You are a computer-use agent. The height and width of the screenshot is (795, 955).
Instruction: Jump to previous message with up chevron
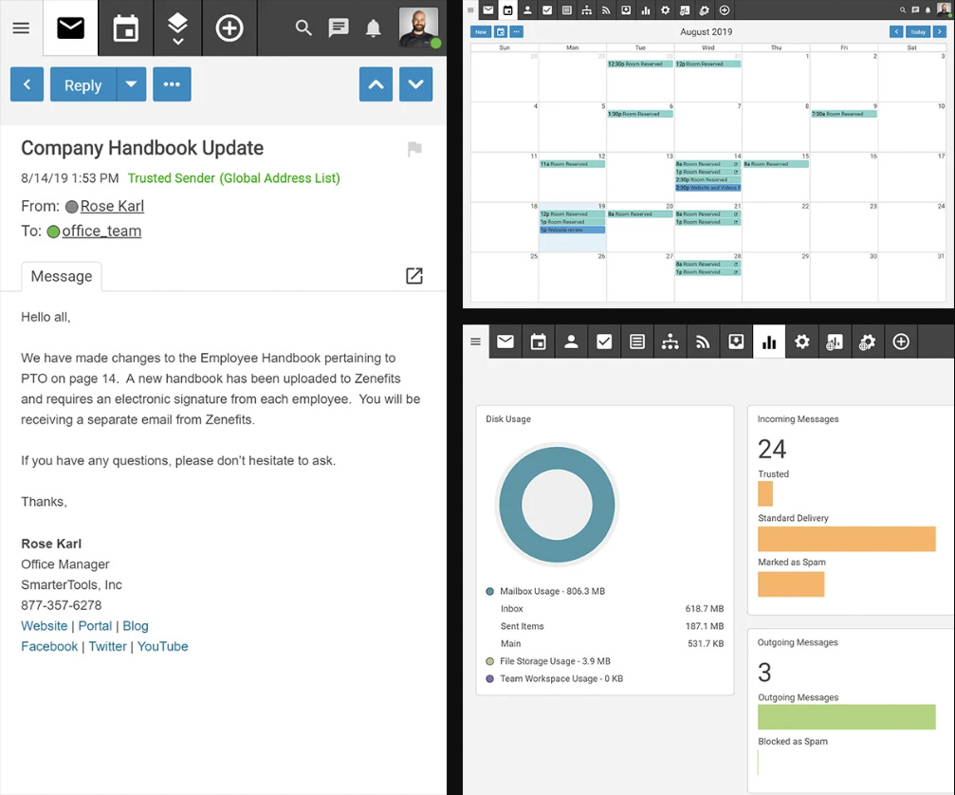point(376,84)
